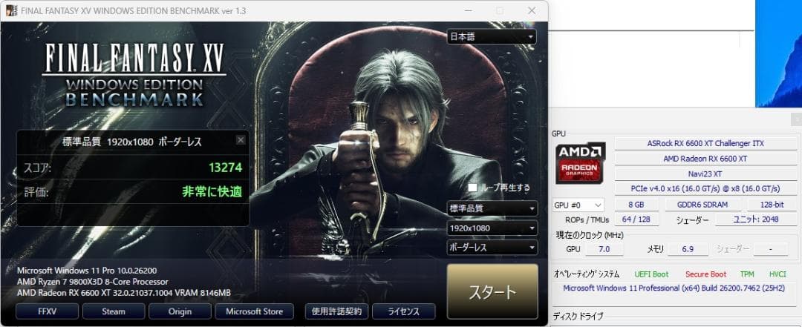Start the benchmark with スタート button
Screen dimensions: 802x327
(x=492, y=291)
